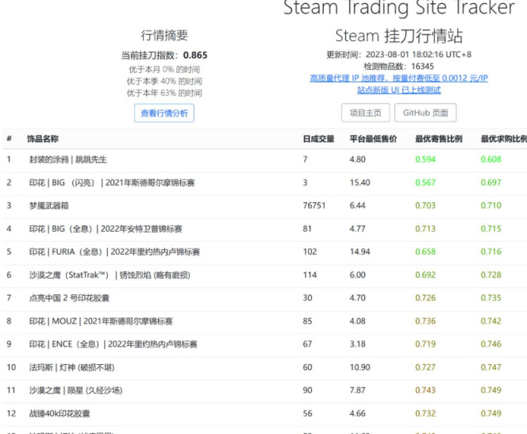Click sell ratio 0.594 in row 1
527x434 pixels.
[425, 159]
